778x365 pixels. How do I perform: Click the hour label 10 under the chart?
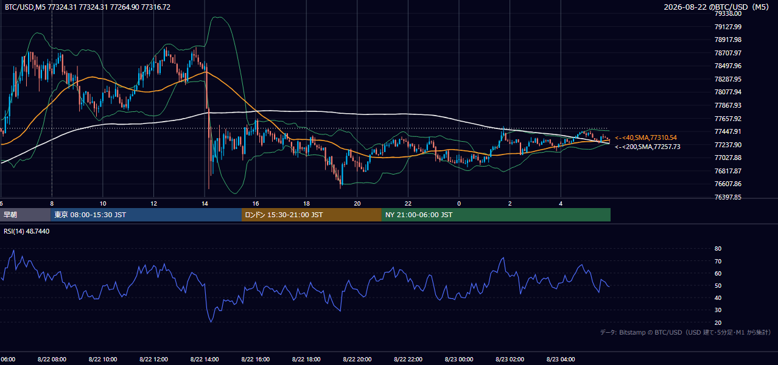coord(103,203)
